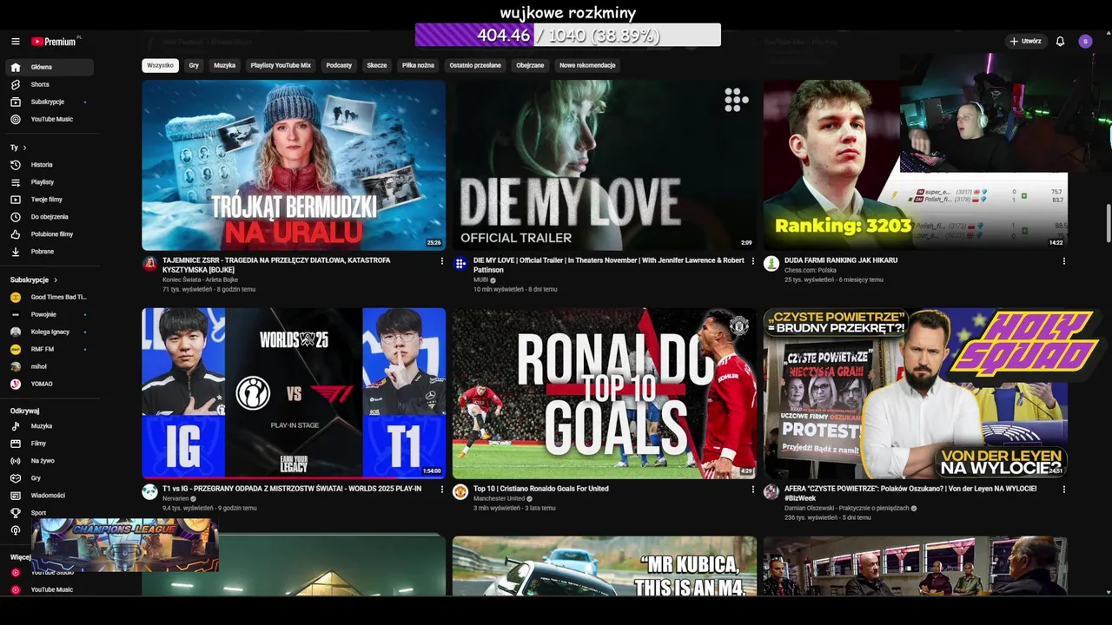Open video title TAJEMNICE ZSRR - TRAGEDIA NA PRZEŁĘCZY
The height and width of the screenshot is (625, 1112).
[x=276, y=265]
